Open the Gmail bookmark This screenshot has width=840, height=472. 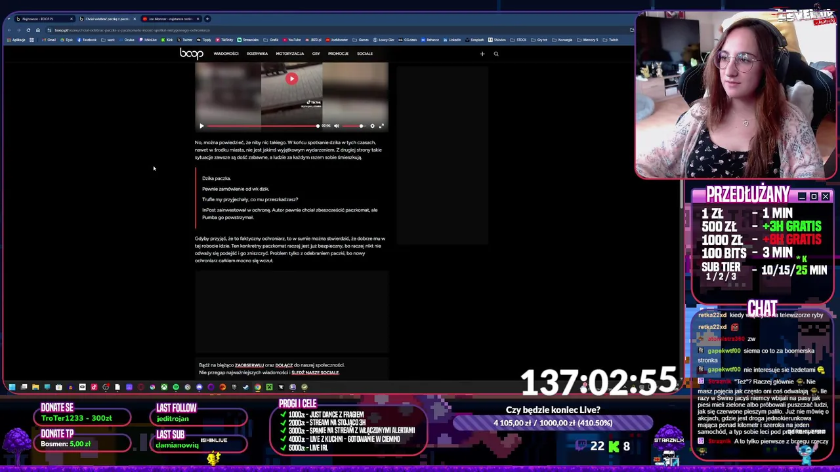49,40
